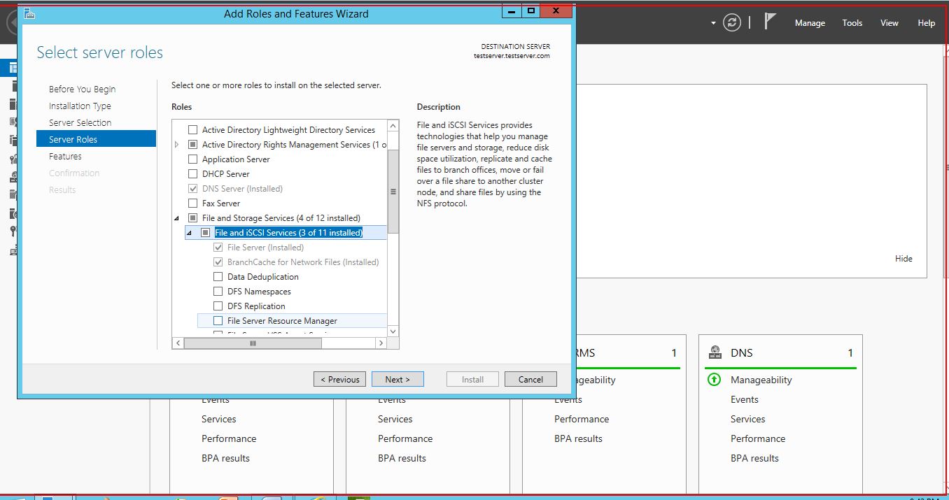Click Hide link in welcome tile
The height and width of the screenshot is (500, 949).
click(903, 259)
